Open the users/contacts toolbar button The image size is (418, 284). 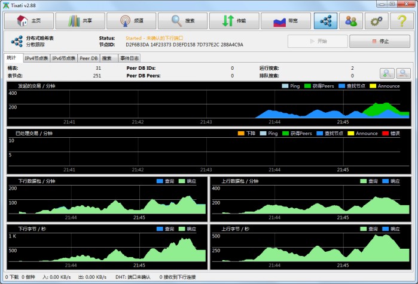pyautogui.click(x=351, y=21)
